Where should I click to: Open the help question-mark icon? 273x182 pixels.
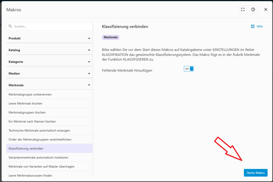(x=253, y=9)
